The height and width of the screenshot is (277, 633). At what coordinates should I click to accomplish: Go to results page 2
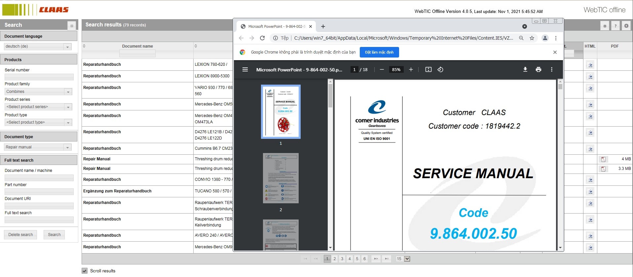coord(335,259)
